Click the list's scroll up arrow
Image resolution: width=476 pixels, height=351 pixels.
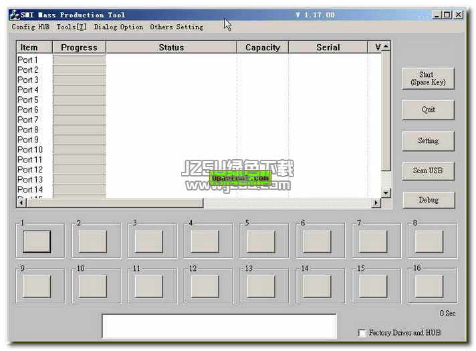pyautogui.click(x=386, y=46)
